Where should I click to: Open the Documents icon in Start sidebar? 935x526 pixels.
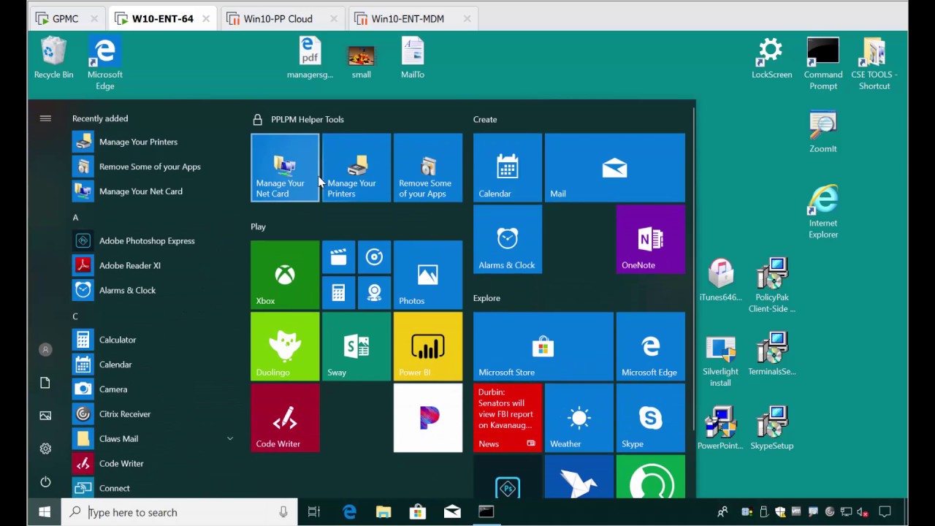[x=45, y=383]
